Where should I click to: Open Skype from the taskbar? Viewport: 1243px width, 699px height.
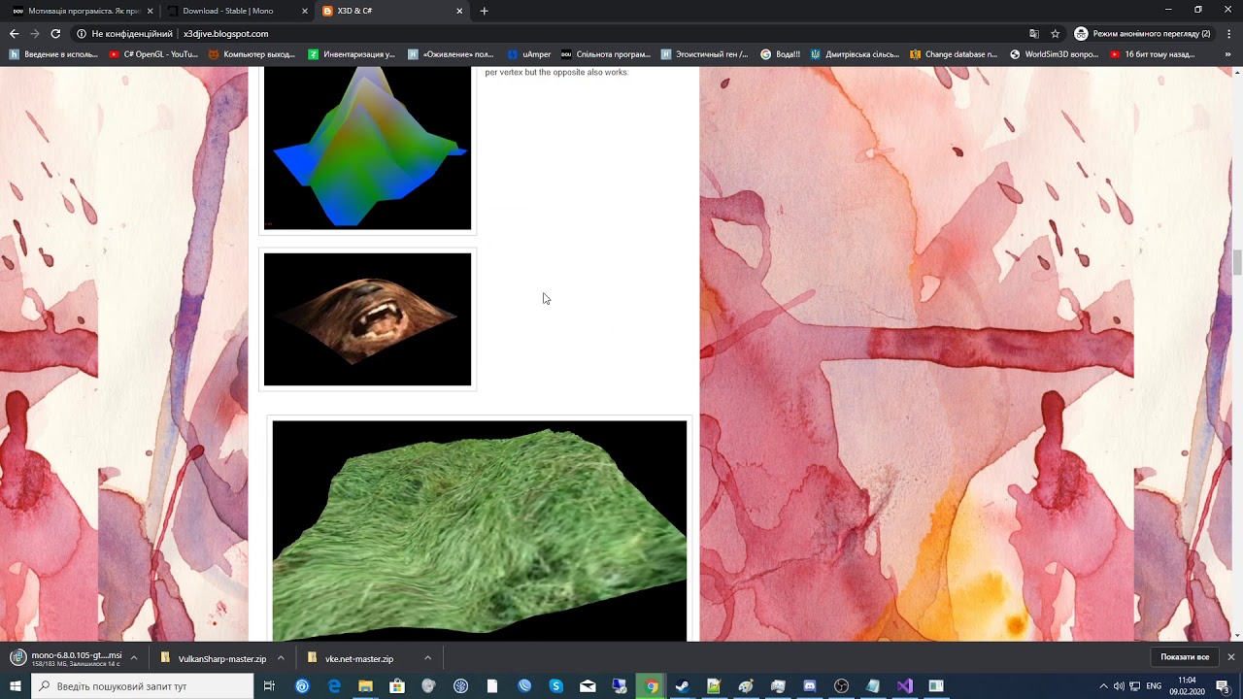tap(556, 686)
